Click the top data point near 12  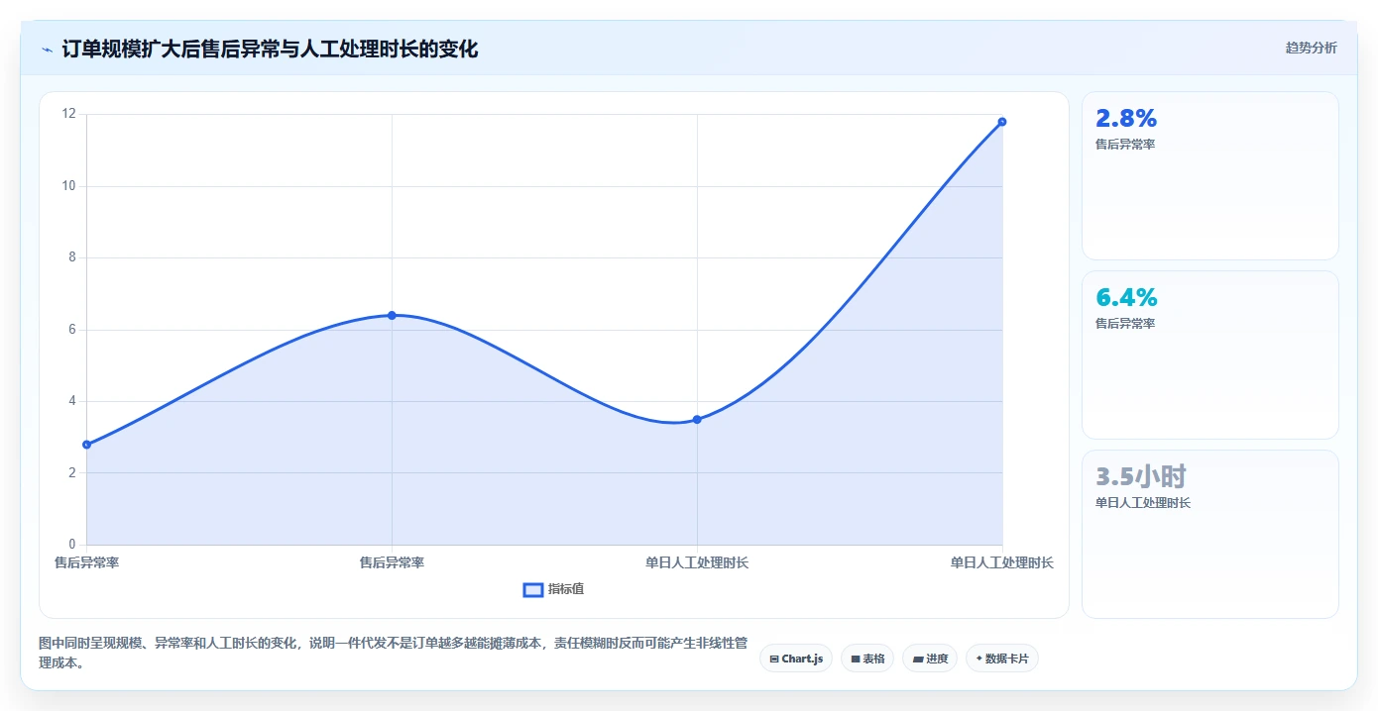(x=1002, y=122)
